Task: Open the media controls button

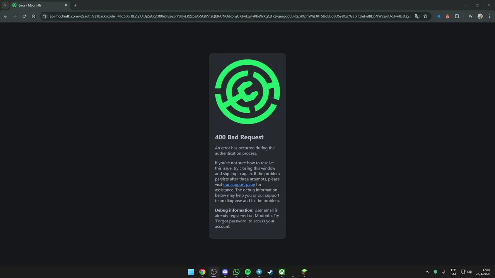Action: (471, 16)
